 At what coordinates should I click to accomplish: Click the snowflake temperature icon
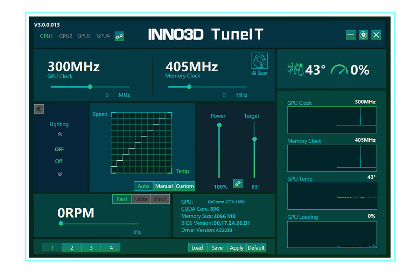[295, 69]
